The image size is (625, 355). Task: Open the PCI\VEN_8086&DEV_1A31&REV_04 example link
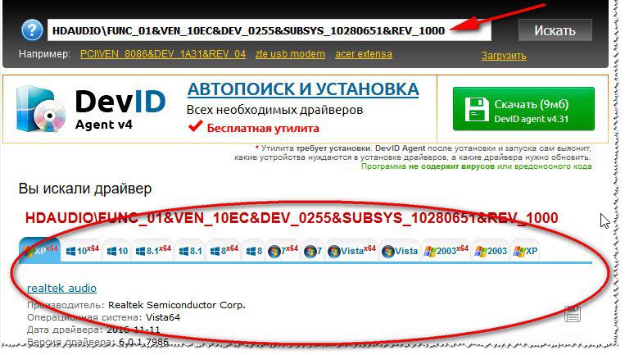(x=163, y=54)
